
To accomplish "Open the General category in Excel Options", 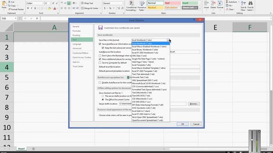I will (76, 26).
